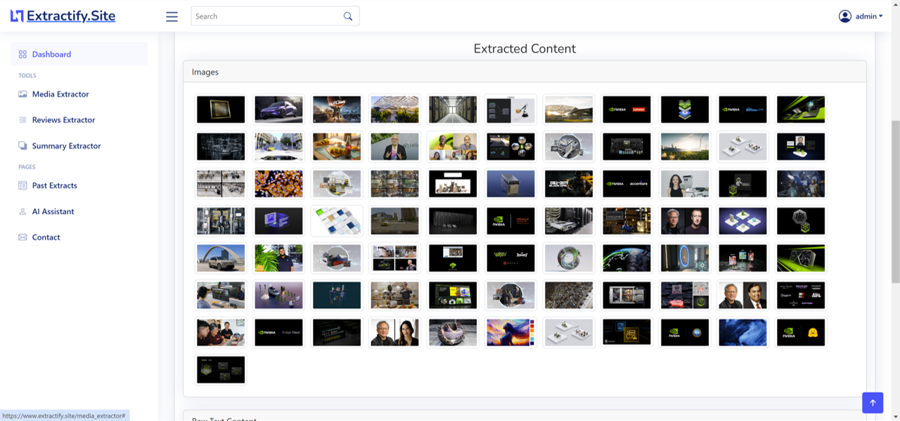900x421 pixels.
Task: Click the Contact envelope icon
Action: [22, 237]
